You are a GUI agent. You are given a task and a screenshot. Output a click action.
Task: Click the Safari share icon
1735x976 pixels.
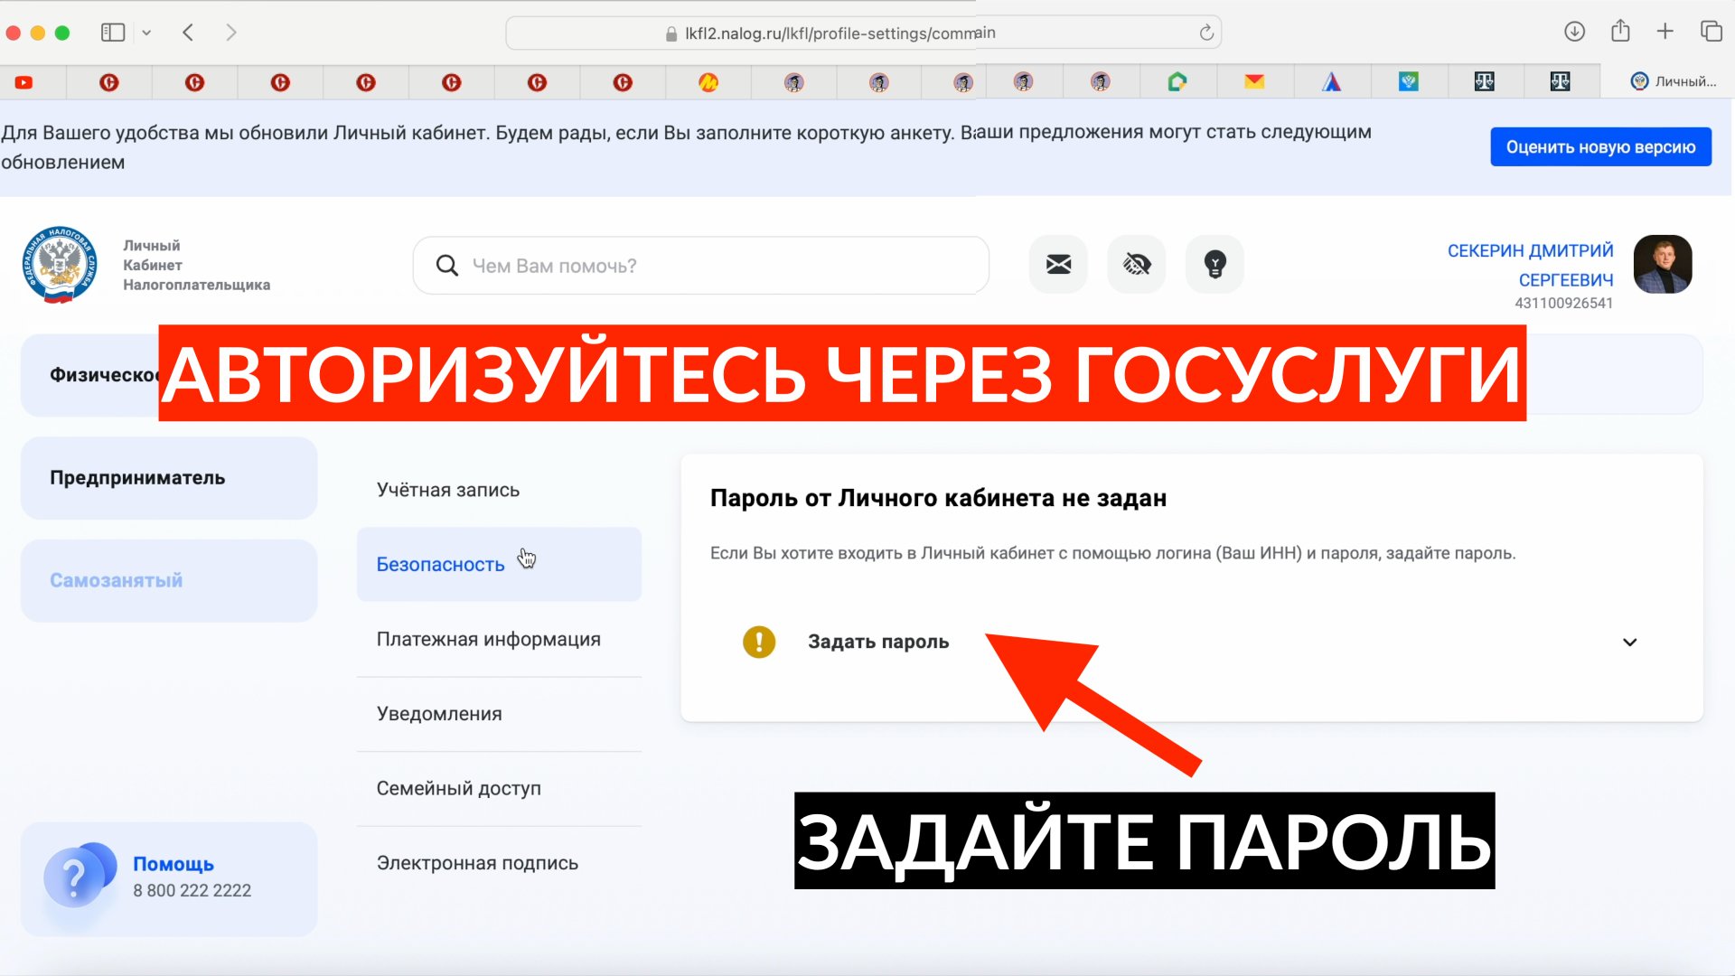[x=1620, y=32]
